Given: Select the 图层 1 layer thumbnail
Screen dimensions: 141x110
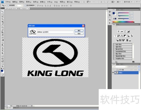Looking at the screenshot, I should pos(116,73).
